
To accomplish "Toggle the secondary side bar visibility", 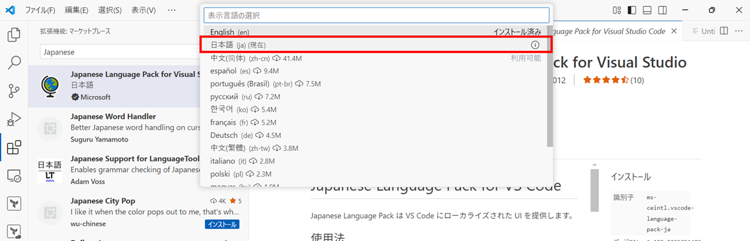I will point(663,10).
